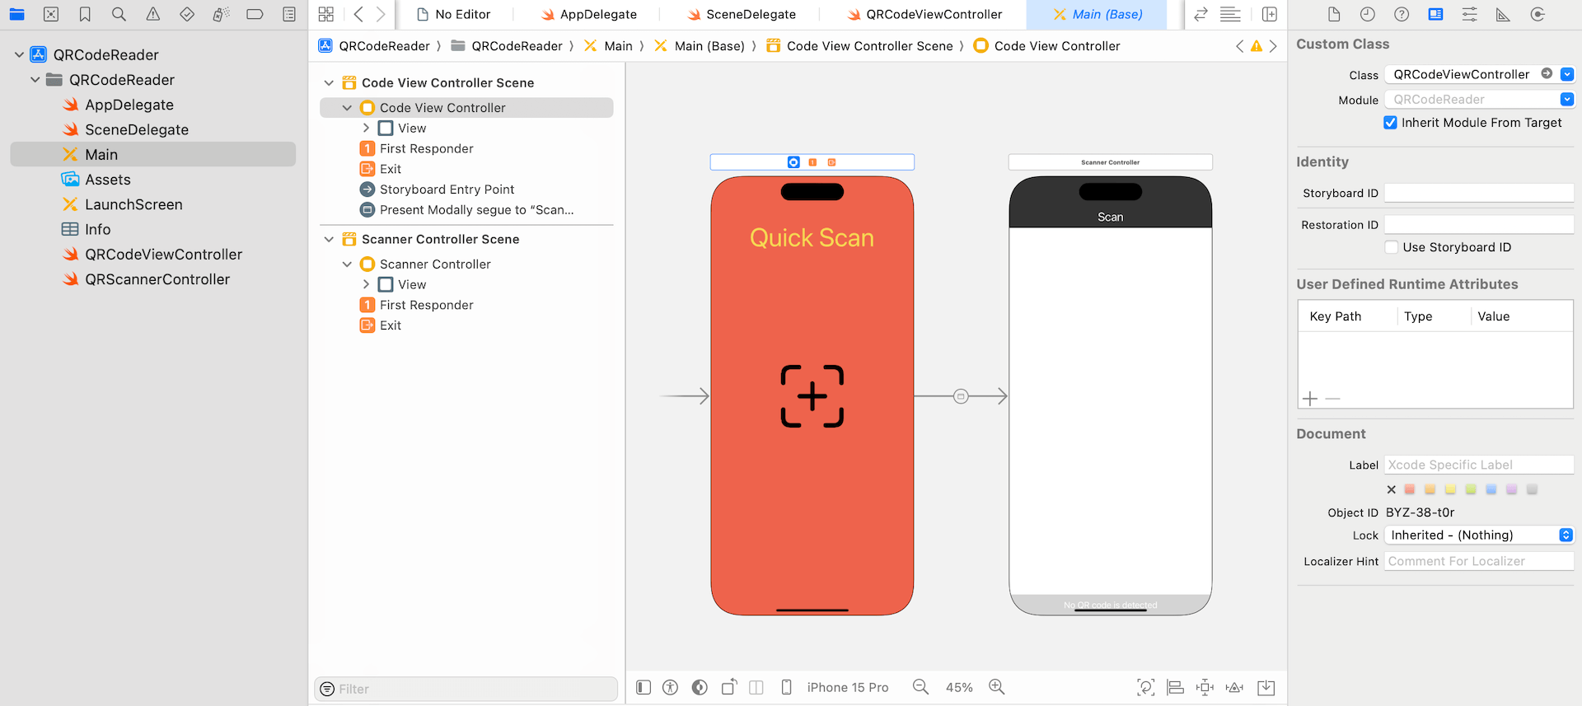
Task: Click the zoom in magnifier on canvas
Action: click(x=996, y=687)
